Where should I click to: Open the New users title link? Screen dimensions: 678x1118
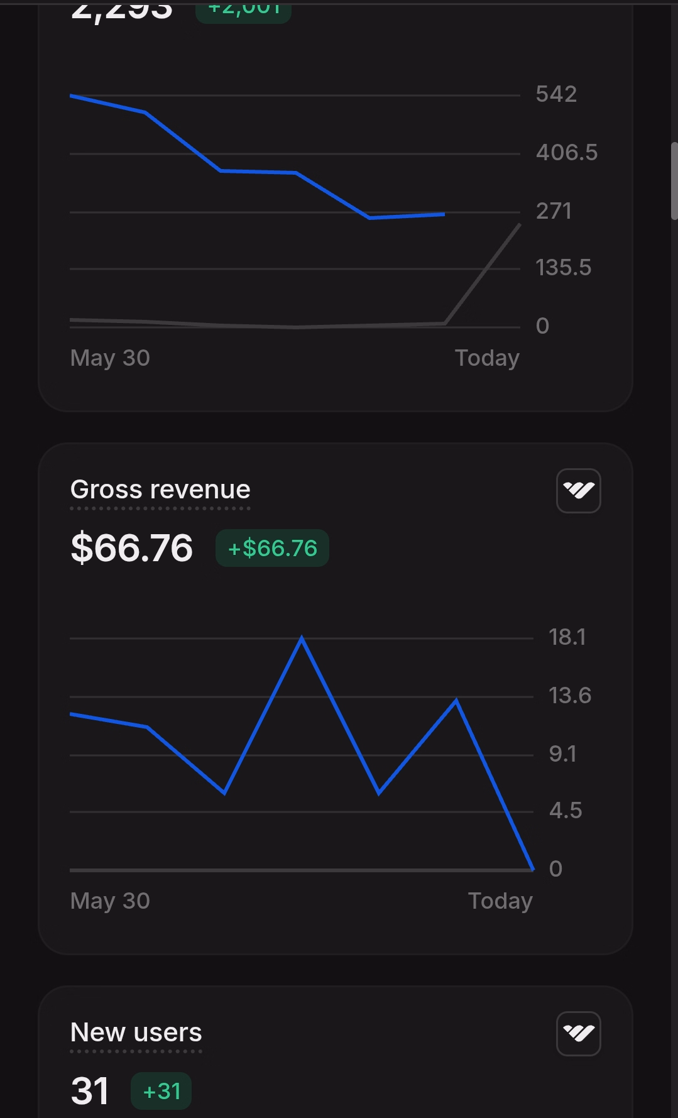136,1033
